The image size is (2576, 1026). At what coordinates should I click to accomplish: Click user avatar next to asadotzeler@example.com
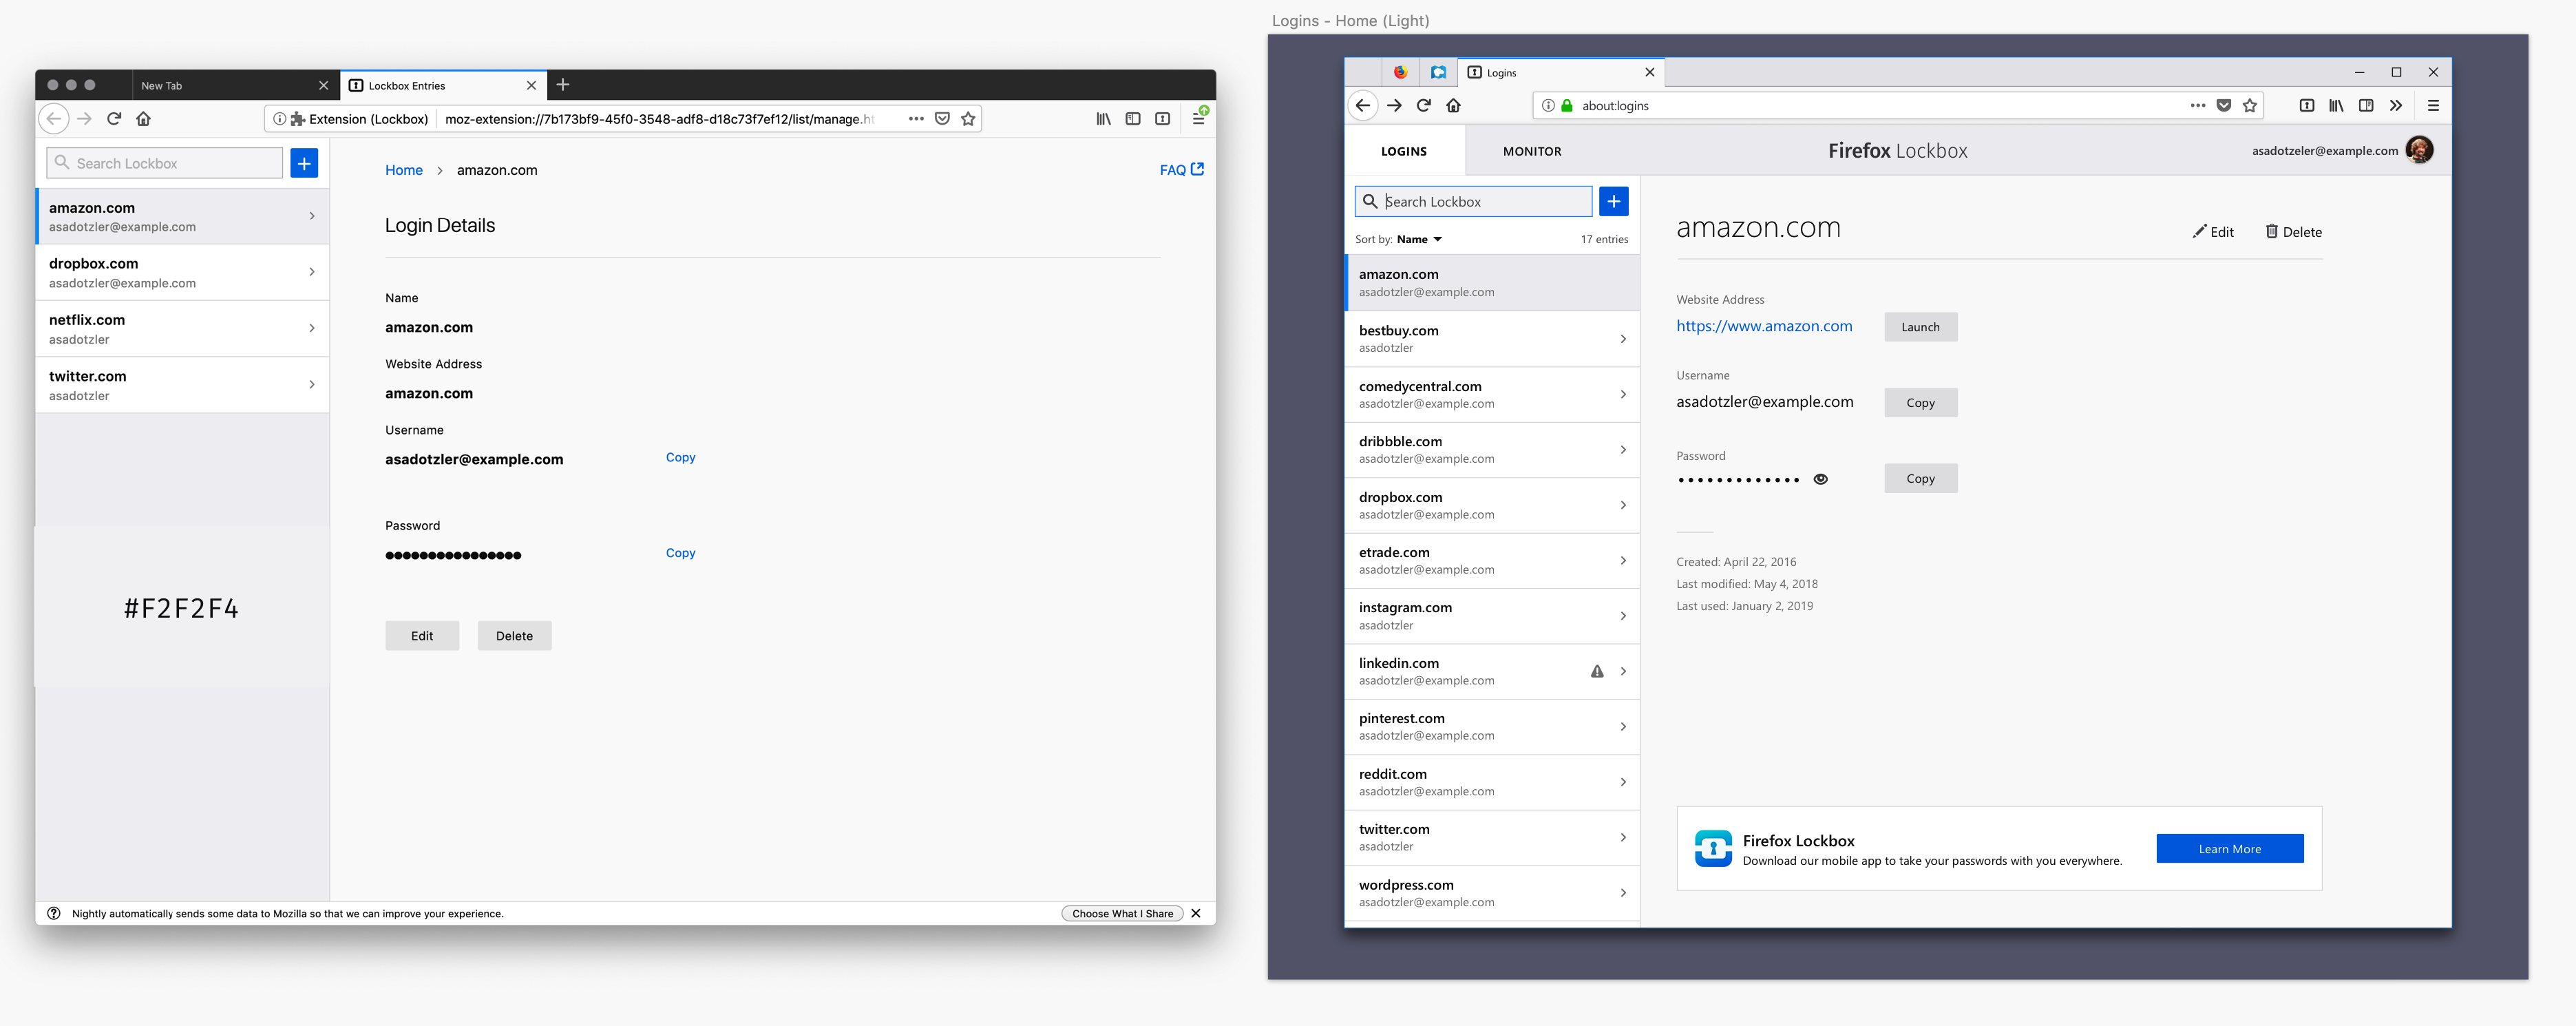2419,150
